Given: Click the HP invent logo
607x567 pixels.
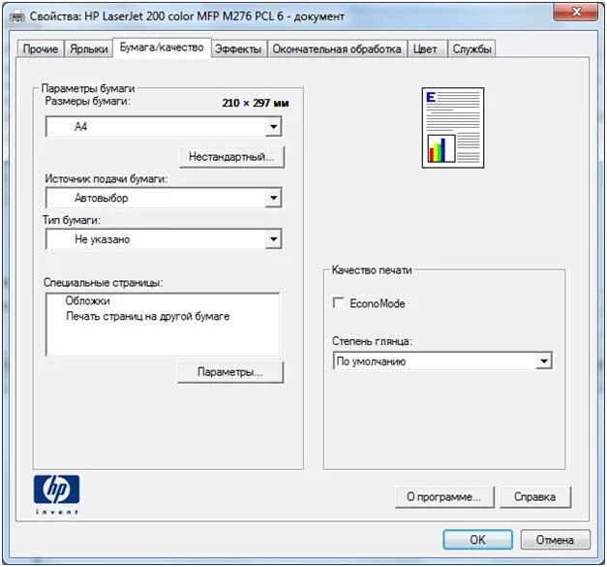Looking at the screenshot, I should [56, 494].
